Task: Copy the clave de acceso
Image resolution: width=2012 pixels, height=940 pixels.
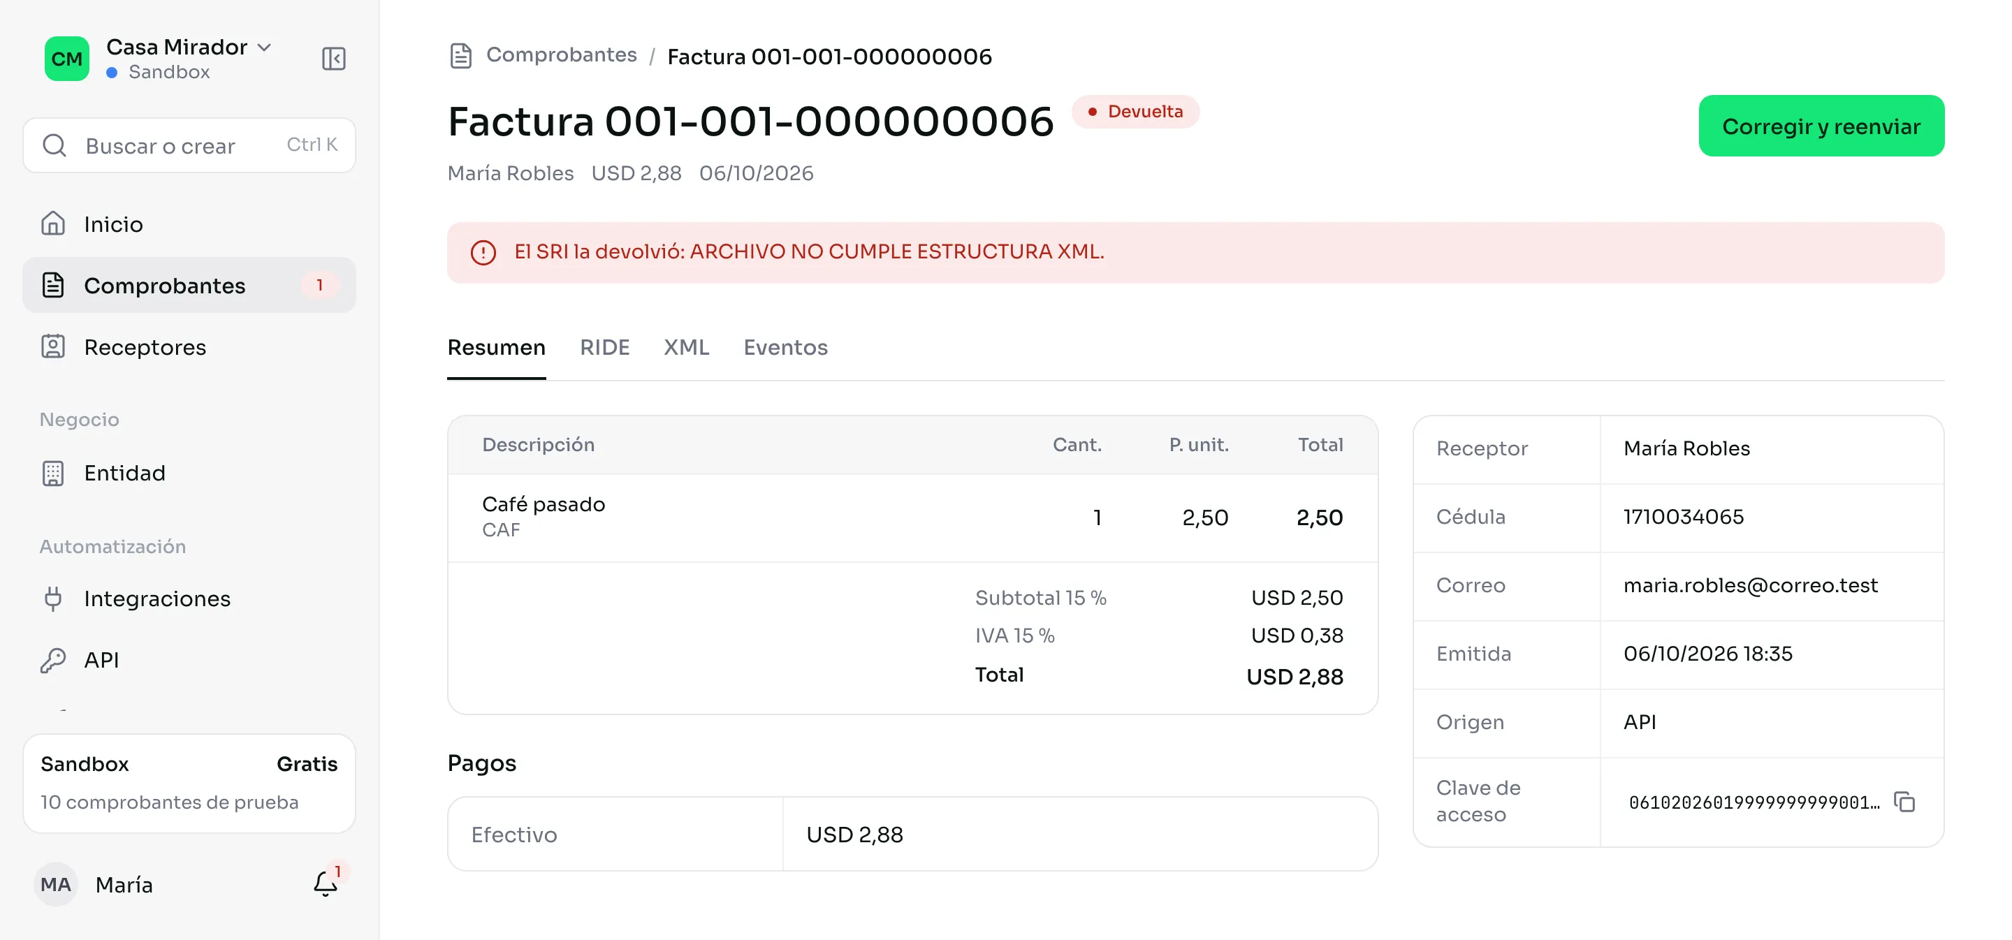Action: [x=1904, y=802]
